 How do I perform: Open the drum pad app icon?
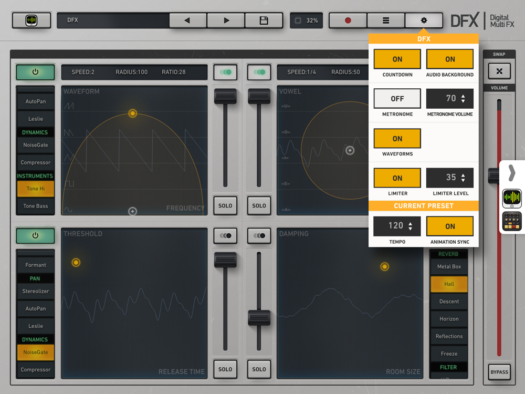coord(512,222)
